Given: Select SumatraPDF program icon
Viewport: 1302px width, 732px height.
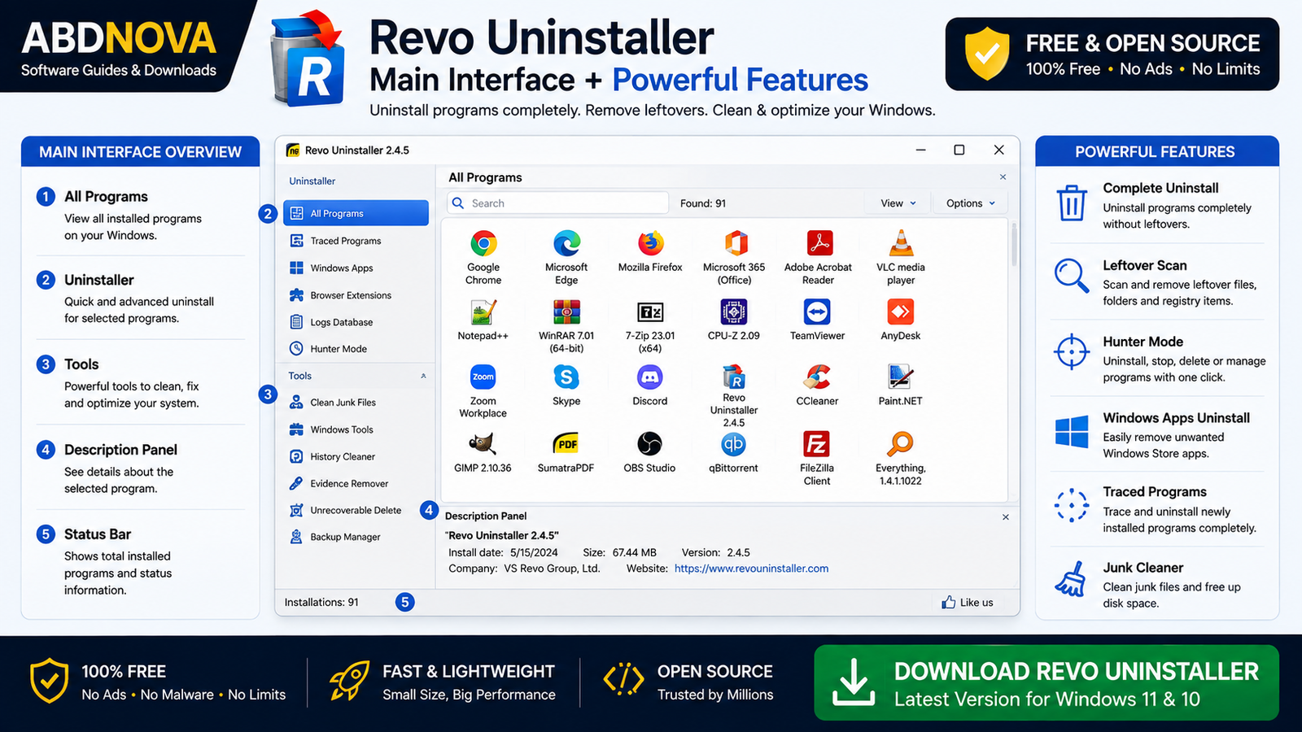Looking at the screenshot, I should 566,444.
